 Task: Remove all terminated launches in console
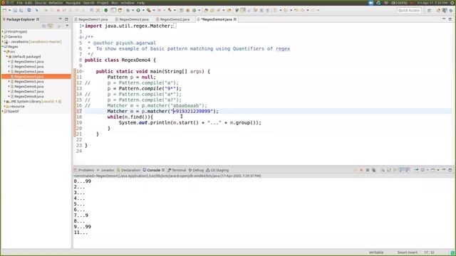pyautogui.click(x=373, y=170)
